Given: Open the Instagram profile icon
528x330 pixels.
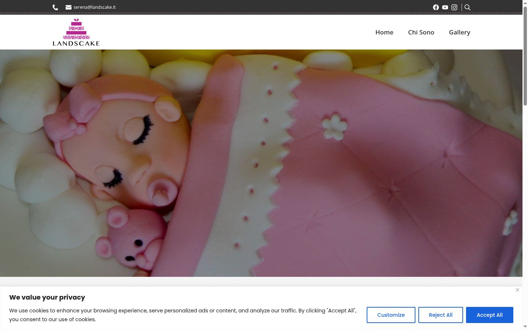Looking at the screenshot, I should coord(454,7).
